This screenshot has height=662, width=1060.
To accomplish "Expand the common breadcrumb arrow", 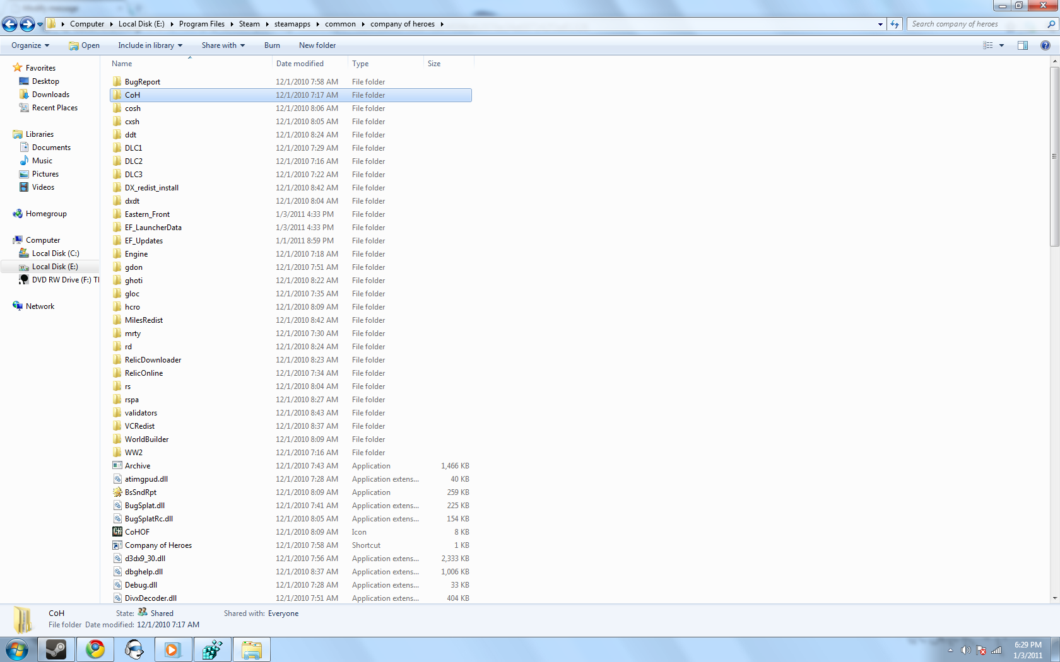I will (x=363, y=24).
